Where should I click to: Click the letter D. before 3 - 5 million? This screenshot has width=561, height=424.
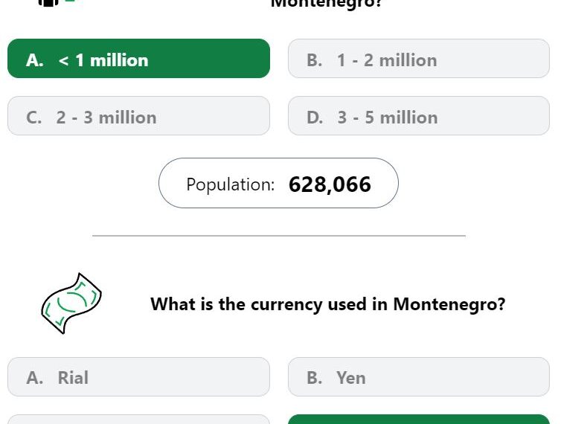(315, 118)
